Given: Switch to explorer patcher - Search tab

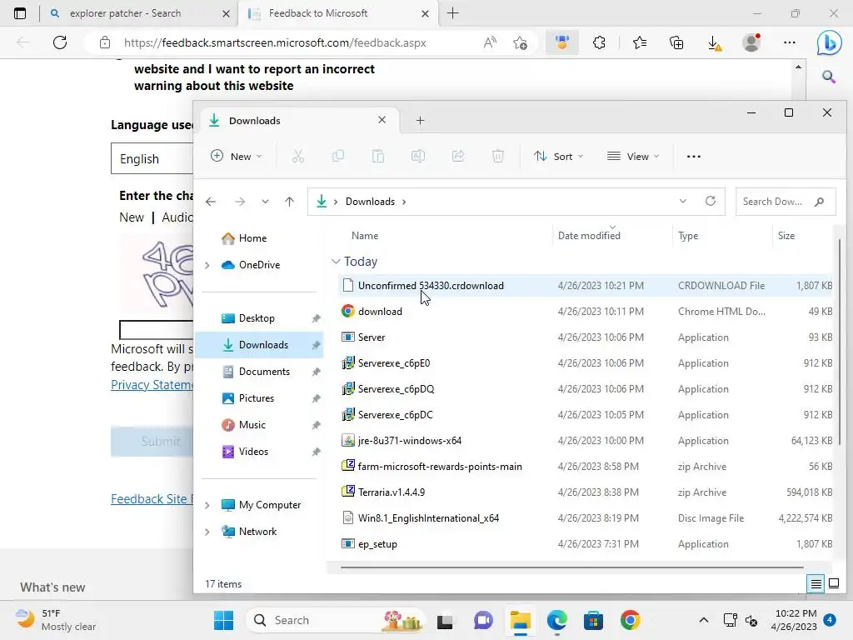Looking at the screenshot, I should tap(139, 13).
